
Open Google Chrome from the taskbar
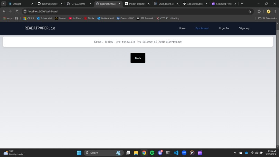[x=144, y=153]
